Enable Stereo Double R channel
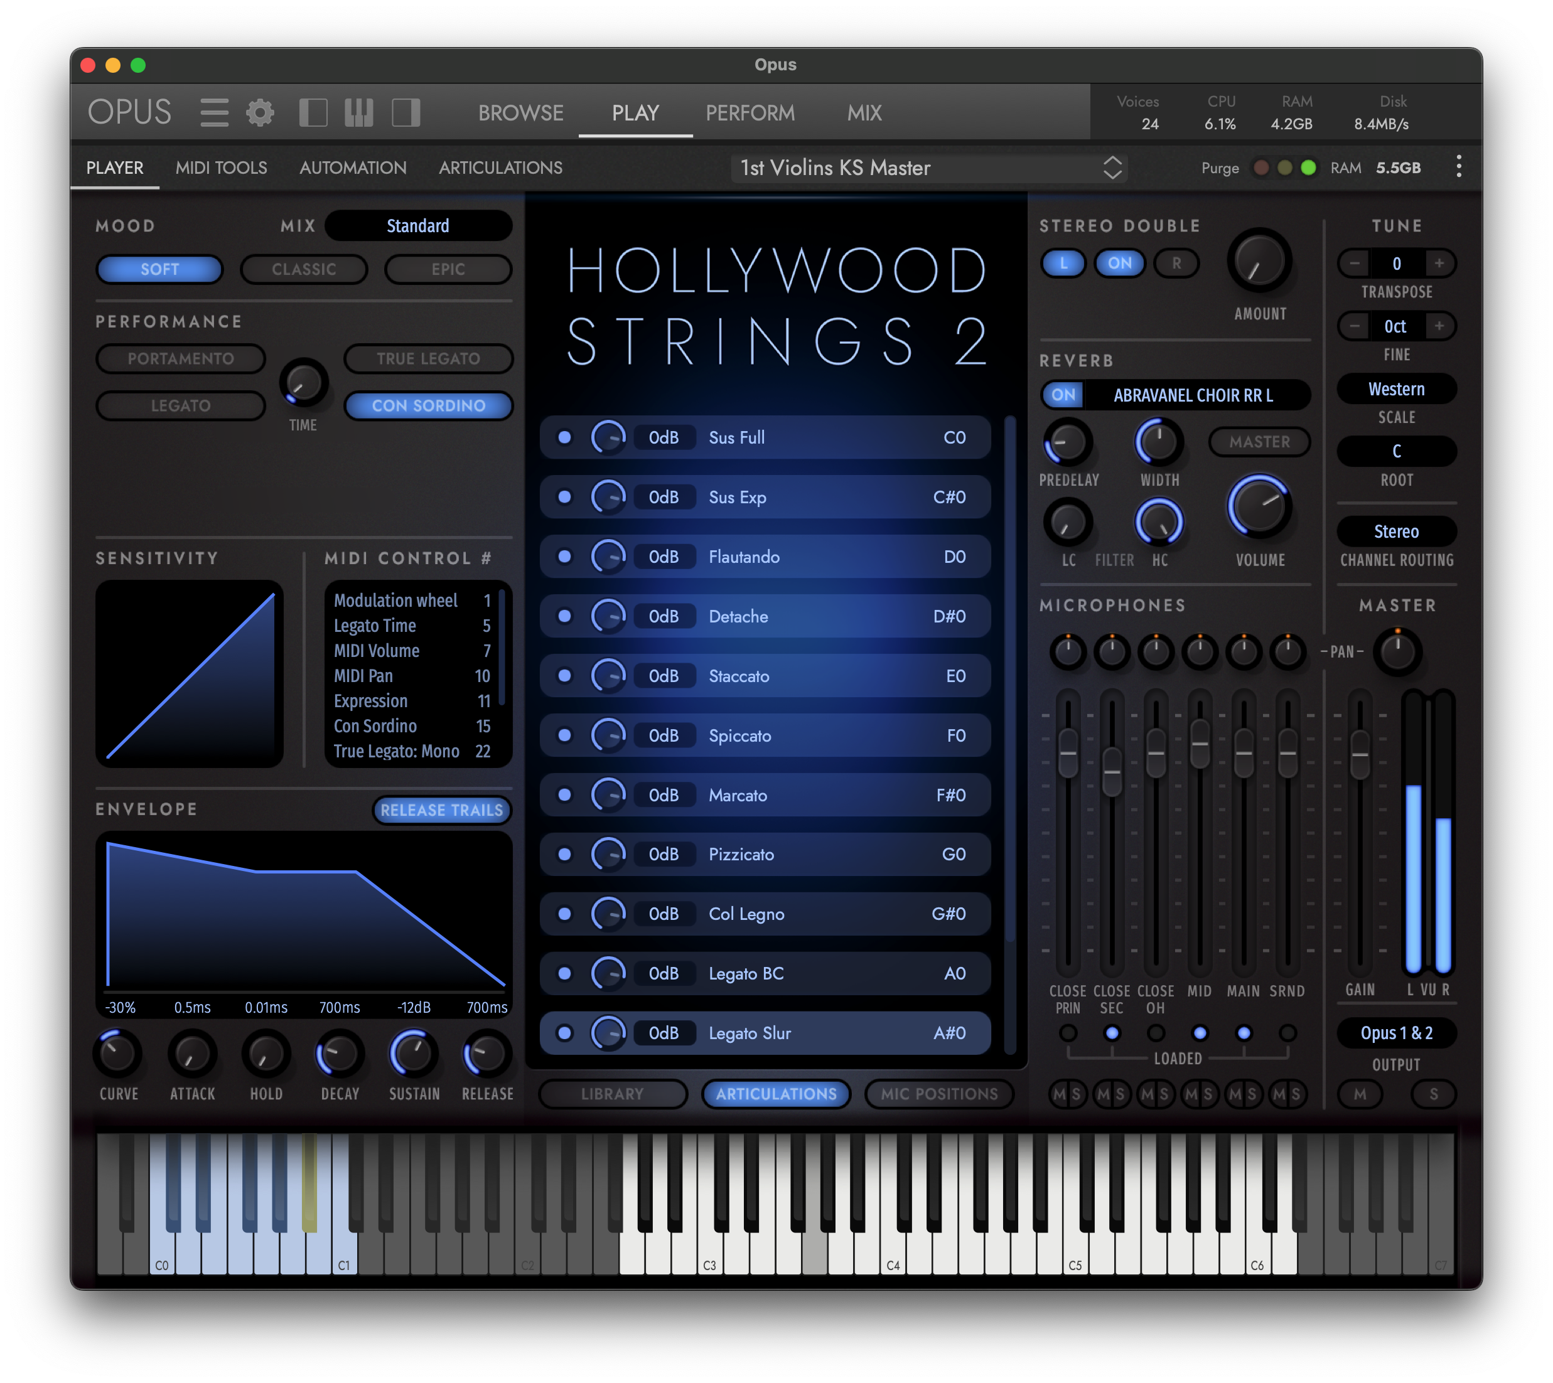 tap(1176, 263)
